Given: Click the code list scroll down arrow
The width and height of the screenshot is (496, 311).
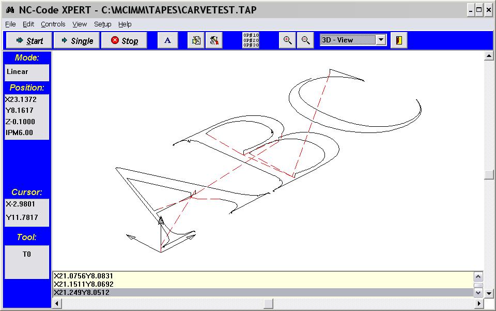Looking at the screenshot, I should [478, 293].
